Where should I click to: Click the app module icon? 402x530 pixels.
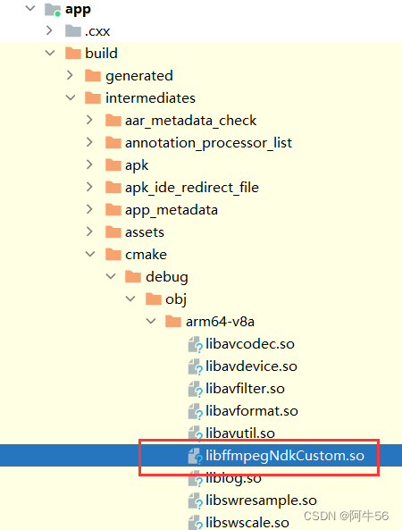[53, 10]
